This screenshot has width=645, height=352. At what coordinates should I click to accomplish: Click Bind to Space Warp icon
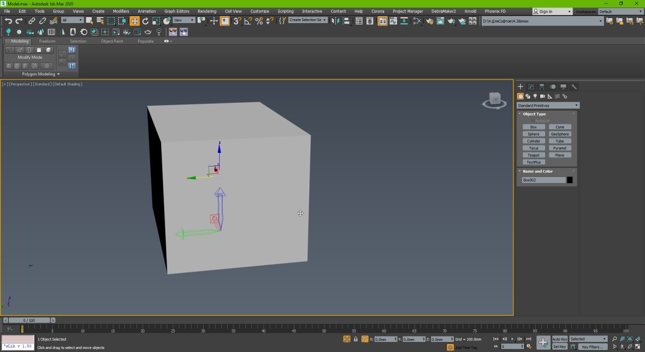[x=53, y=21]
